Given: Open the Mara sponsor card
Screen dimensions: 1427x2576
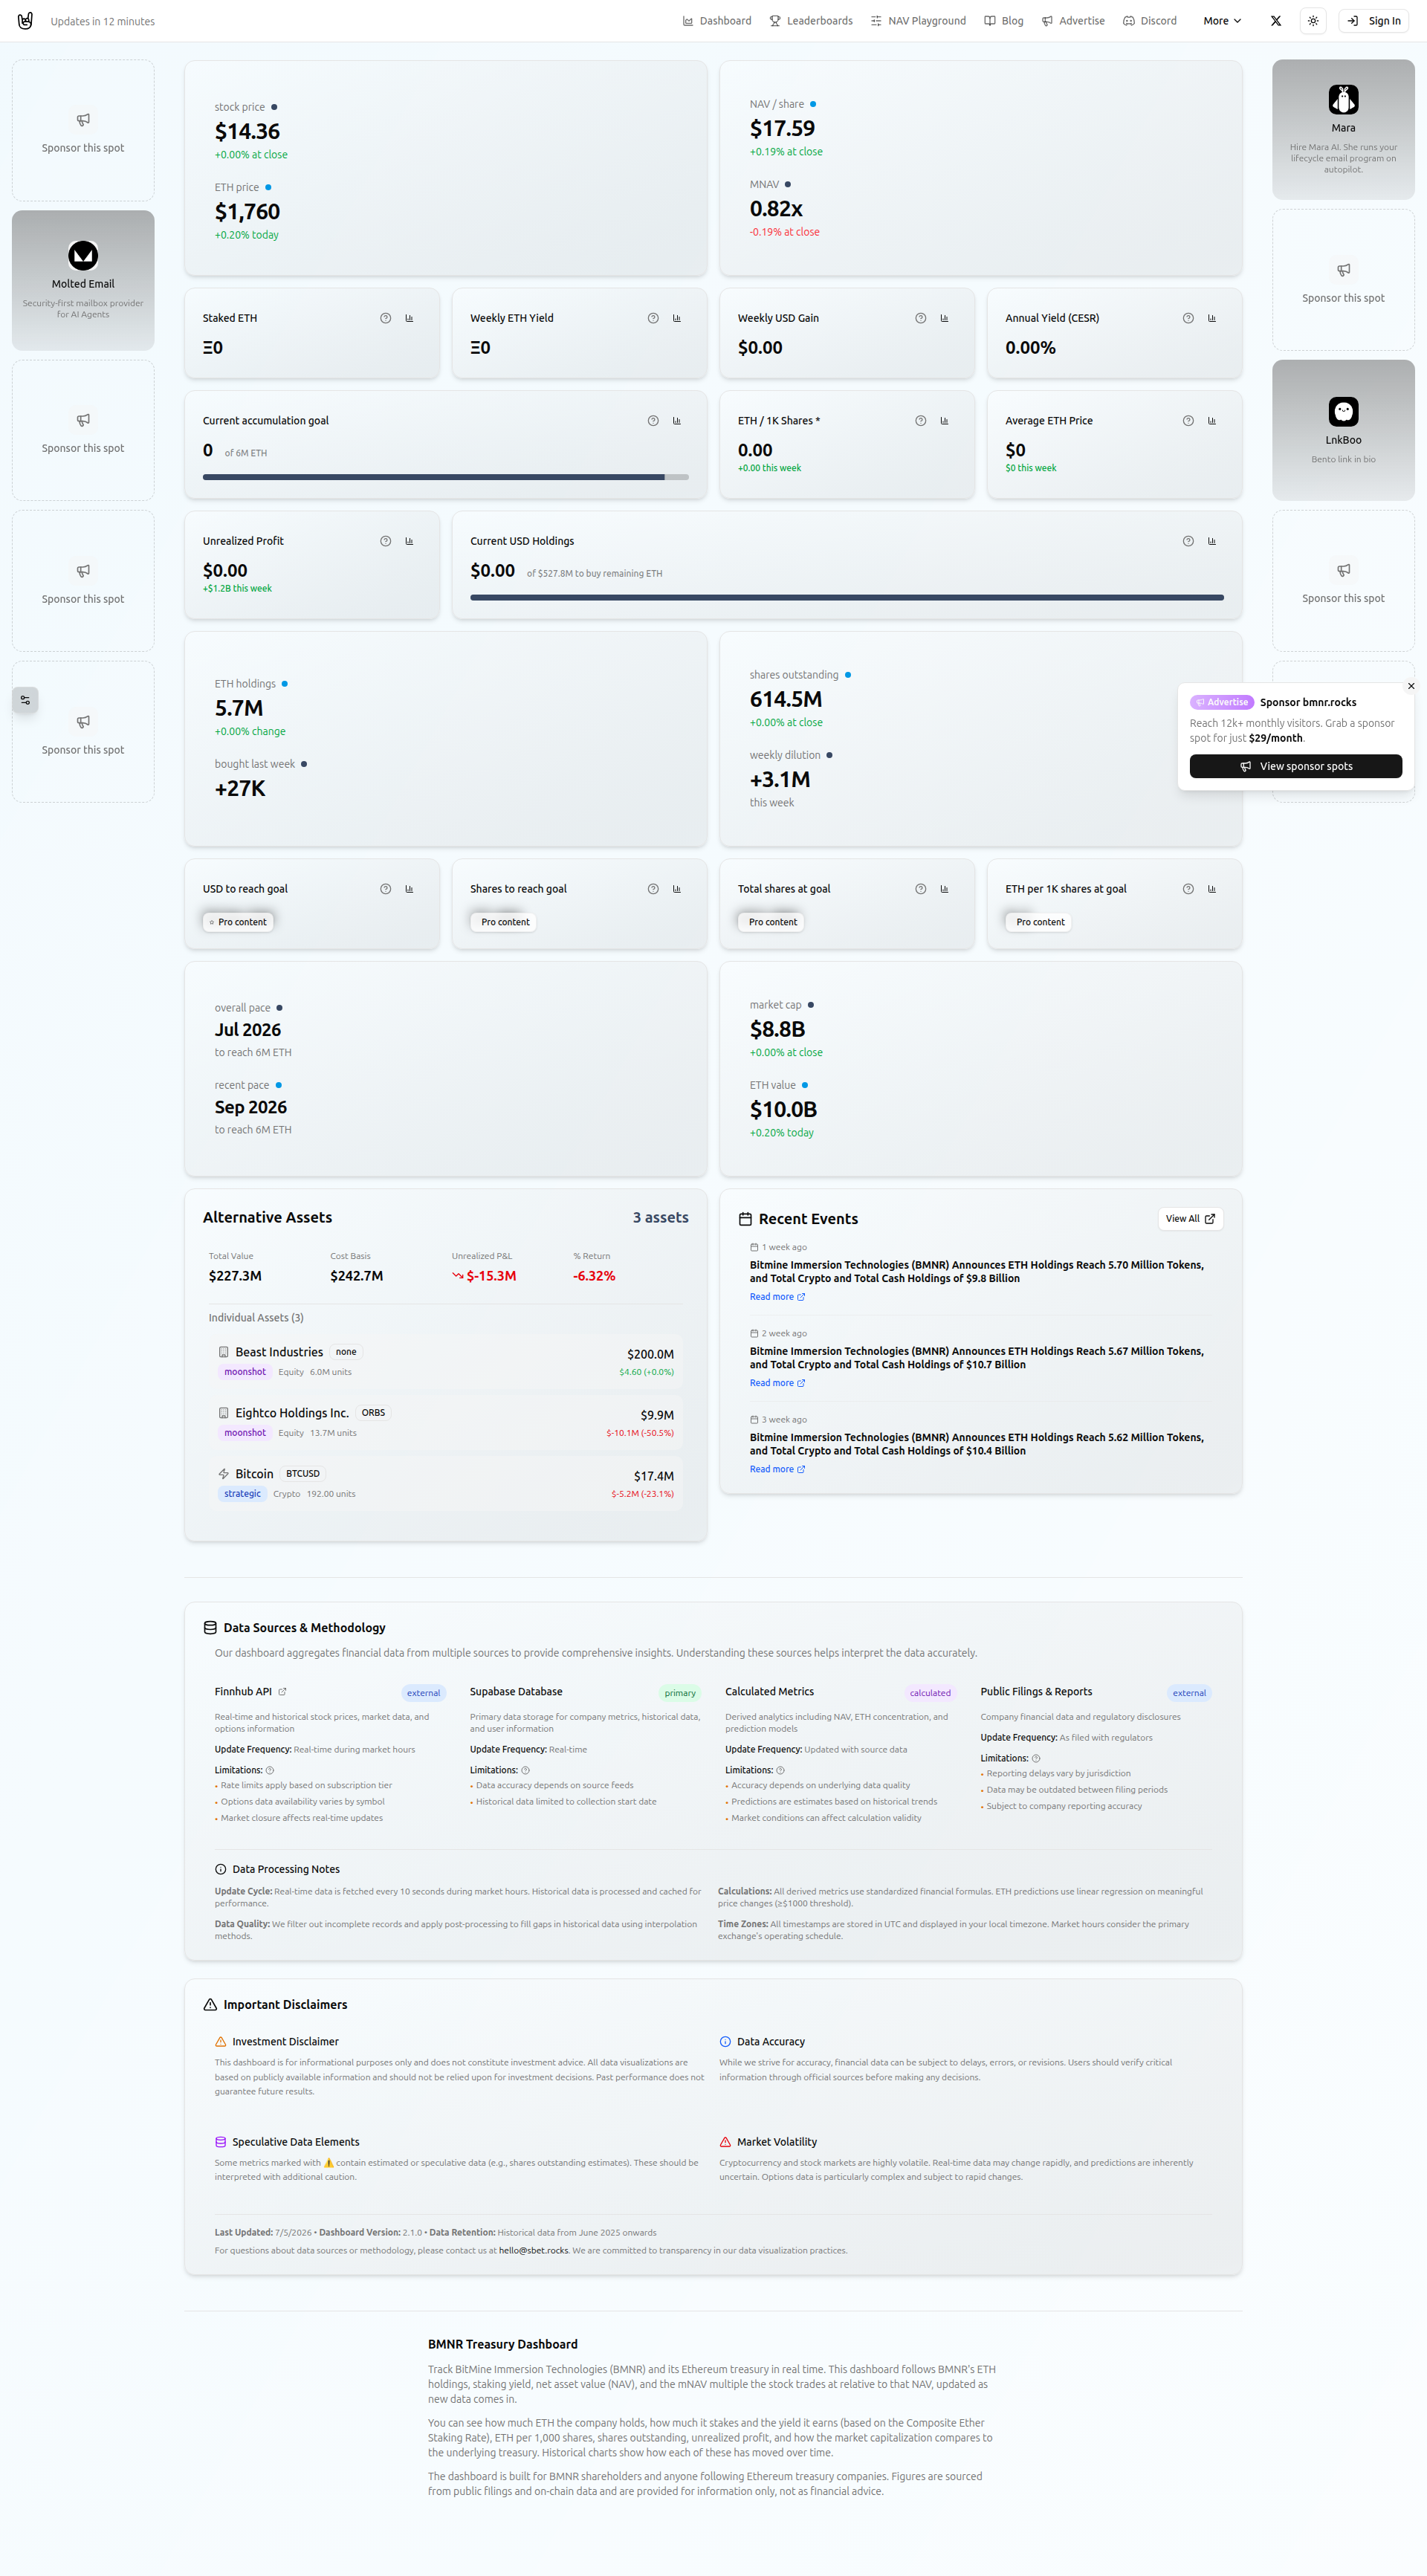Looking at the screenshot, I should (x=1343, y=129).
